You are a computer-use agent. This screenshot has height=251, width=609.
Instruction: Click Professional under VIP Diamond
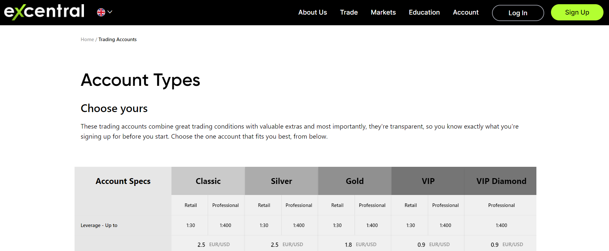pos(501,205)
